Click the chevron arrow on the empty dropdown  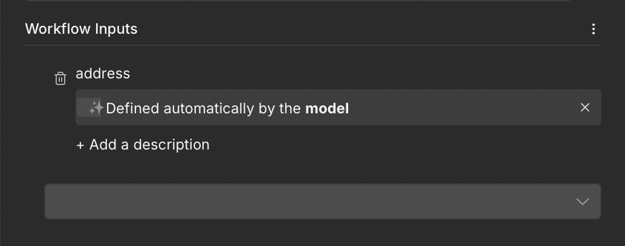coord(582,201)
